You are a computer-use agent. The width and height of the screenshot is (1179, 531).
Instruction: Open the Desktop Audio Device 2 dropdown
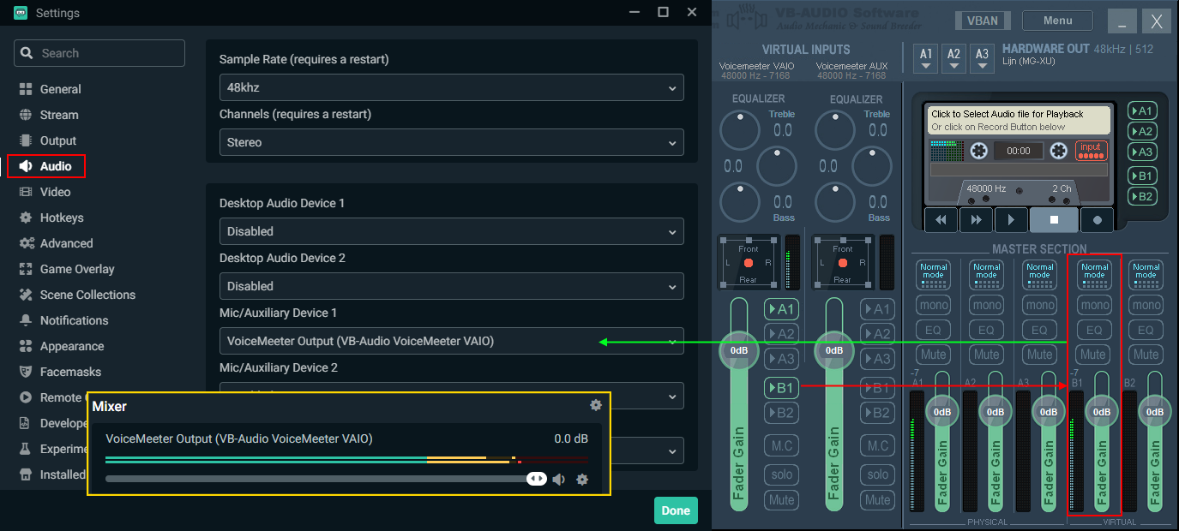pyautogui.click(x=452, y=286)
